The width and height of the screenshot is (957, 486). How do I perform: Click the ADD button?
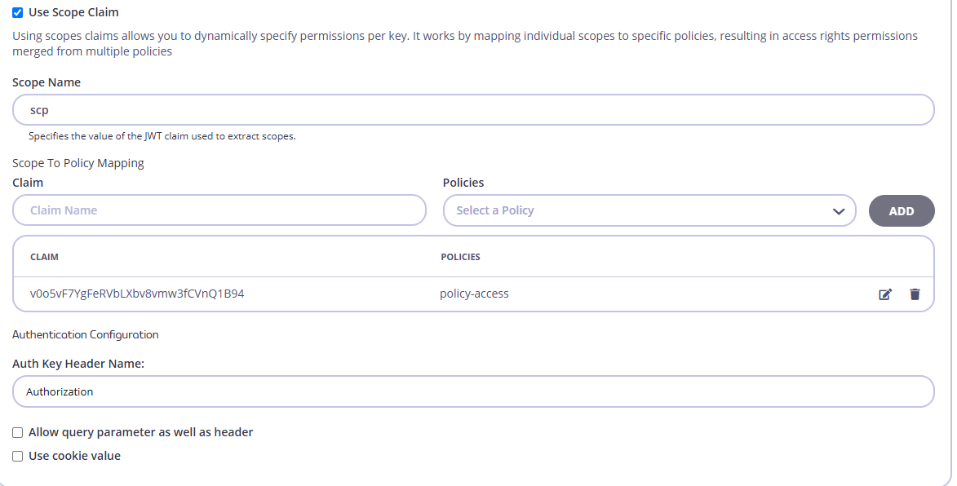click(x=902, y=211)
